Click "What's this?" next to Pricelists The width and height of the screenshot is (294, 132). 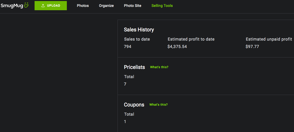[159, 67]
